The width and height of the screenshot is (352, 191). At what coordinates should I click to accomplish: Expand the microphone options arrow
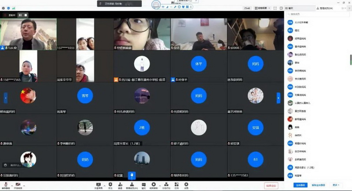tap(12, 184)
